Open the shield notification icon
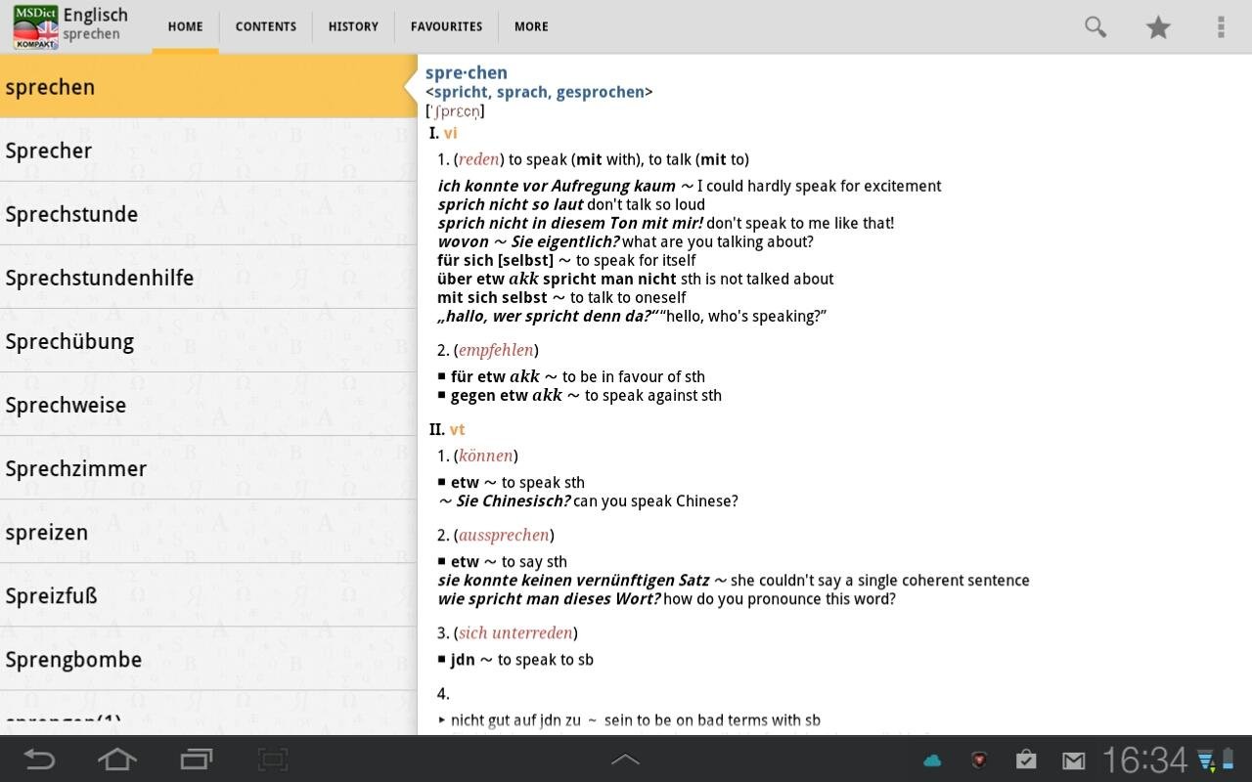Image resolution: width=1252 pixels, height=782 pixels. click(978, 760)
